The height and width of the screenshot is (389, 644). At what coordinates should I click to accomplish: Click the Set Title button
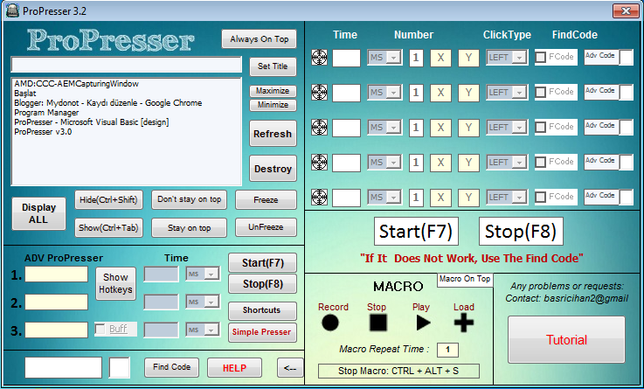pyautogui.click(x=273, y=66)
